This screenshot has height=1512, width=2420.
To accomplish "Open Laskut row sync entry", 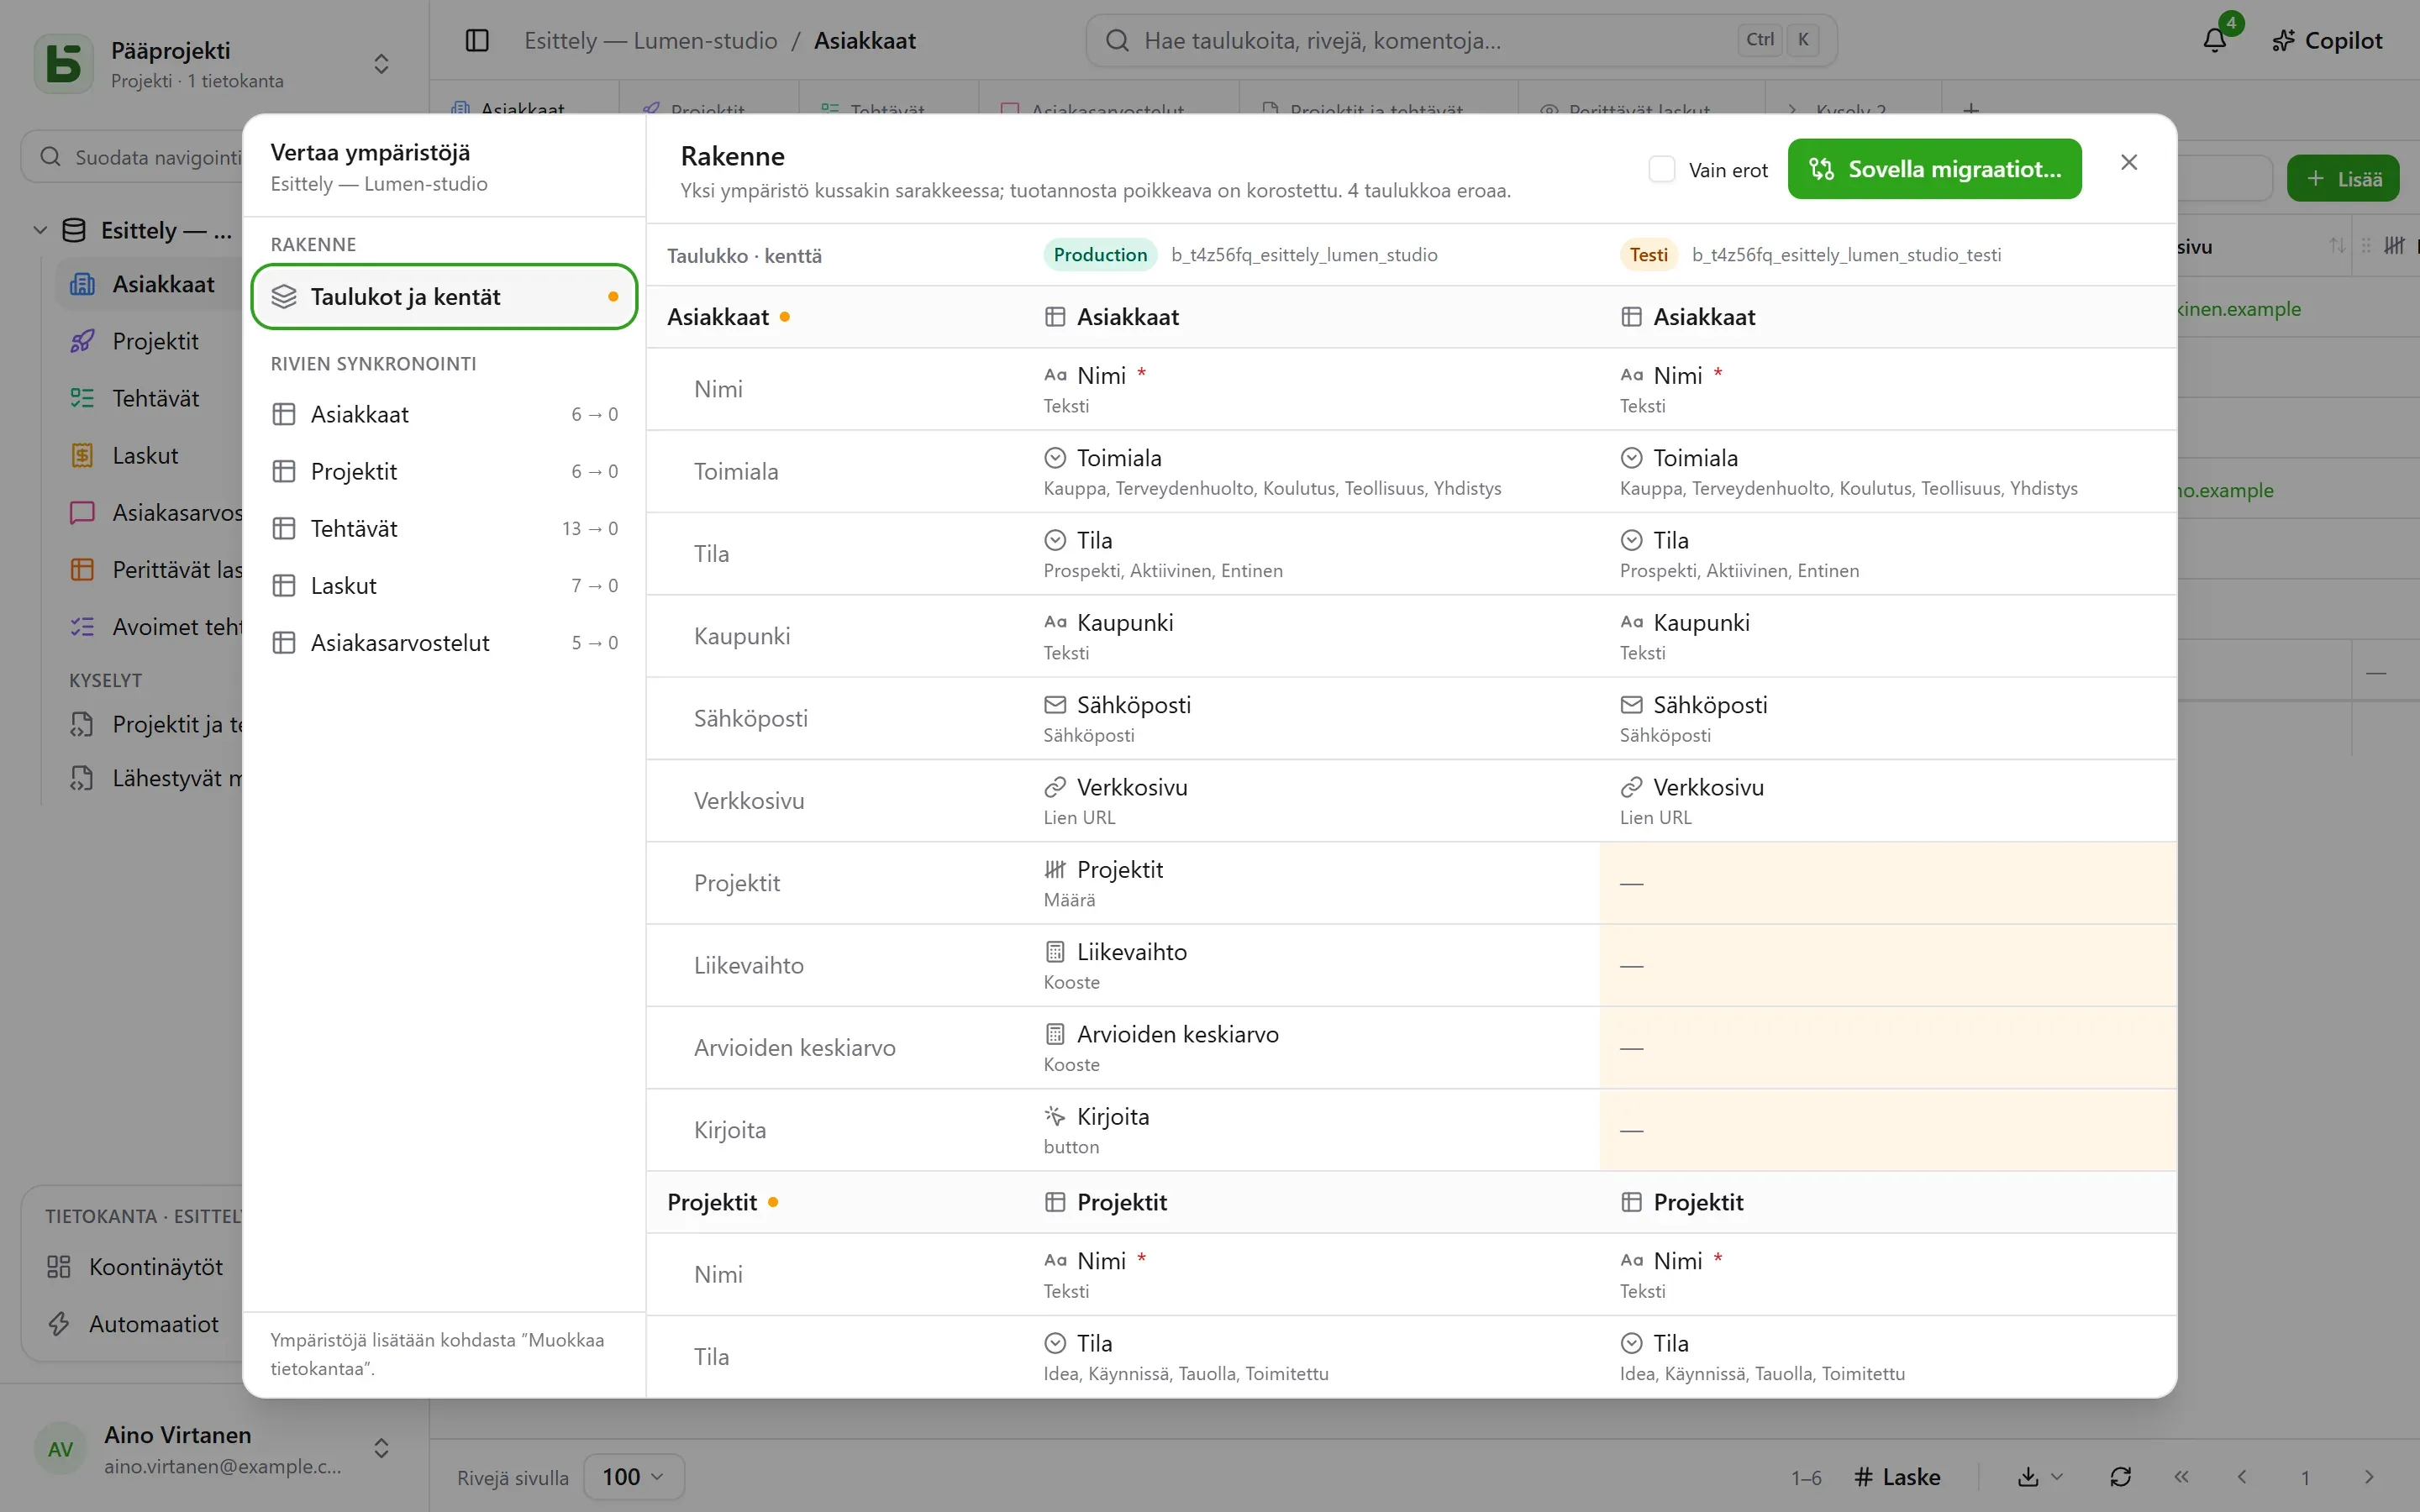I will [x=444, y=585].
